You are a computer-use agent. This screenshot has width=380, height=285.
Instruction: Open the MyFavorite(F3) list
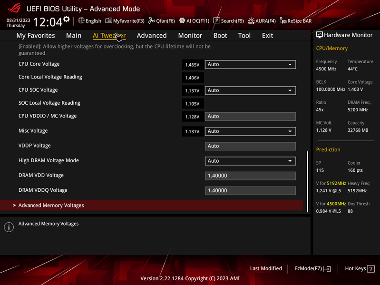[x=125, y=21]
